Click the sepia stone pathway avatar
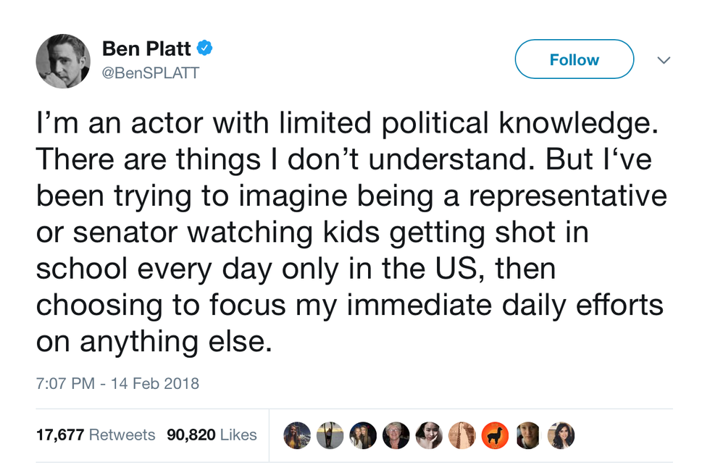This screenshot has width=710, height=465. point(461,435)
